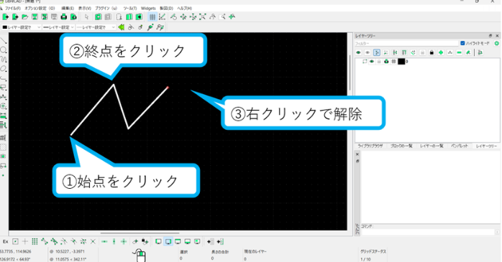Viewport: 502px width, 262px height.
Task: Open the ヘルプ(H) menu
Action: [x=184, y=9]
